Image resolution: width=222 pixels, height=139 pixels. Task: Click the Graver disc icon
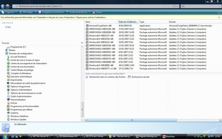94,12
